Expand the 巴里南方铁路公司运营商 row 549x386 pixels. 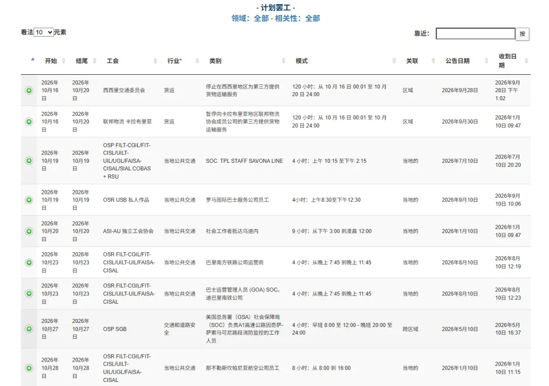[29, 262]
